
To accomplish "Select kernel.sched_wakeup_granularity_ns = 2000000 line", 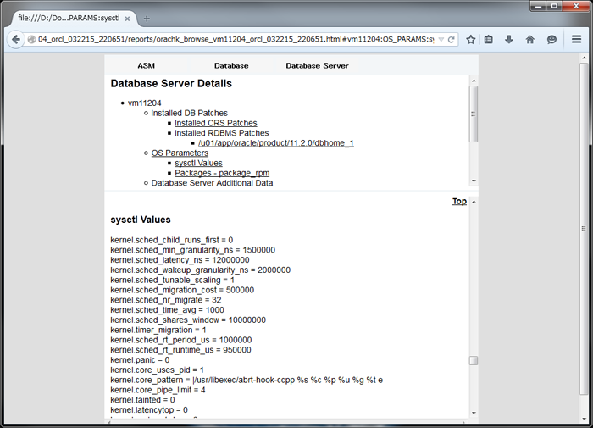I will pyautogui.click(x=201, y=270).
